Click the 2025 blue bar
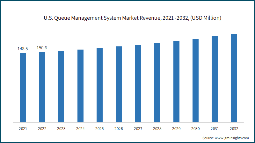This screenshot has width=255, height=143. [x=99, y=85]
